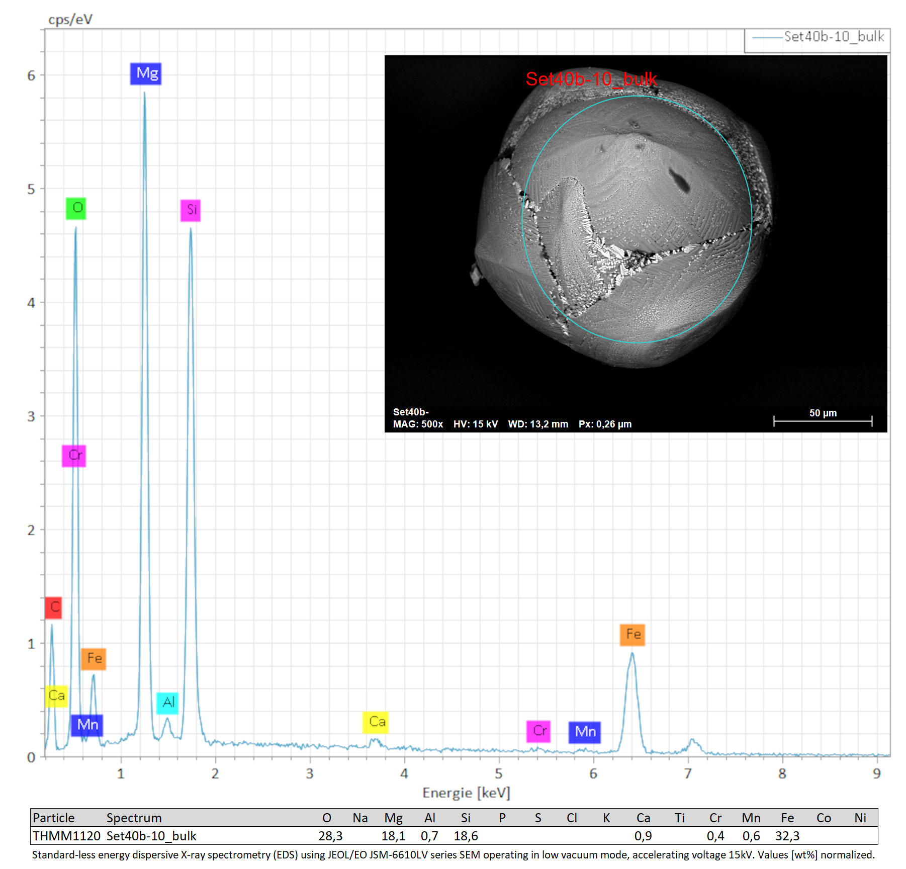Viewport: 906px width, 869px height.
Task: Select the yellow Ca label near 3.7 keV
Action: pyautogui.click(x=376, y=723)
